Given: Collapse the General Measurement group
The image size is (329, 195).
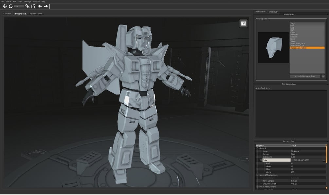Looking at the screenshot, I should click(257, 175).
